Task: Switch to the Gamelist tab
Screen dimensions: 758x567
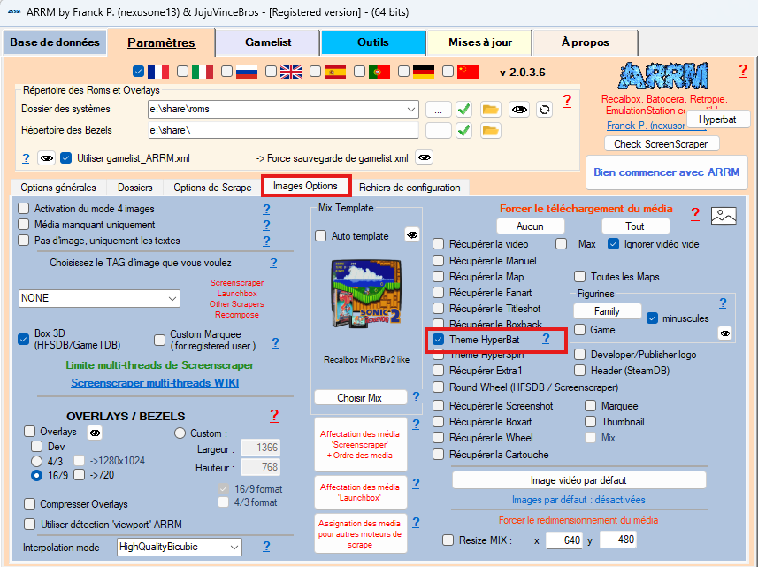Action: (x=269, y=42)
